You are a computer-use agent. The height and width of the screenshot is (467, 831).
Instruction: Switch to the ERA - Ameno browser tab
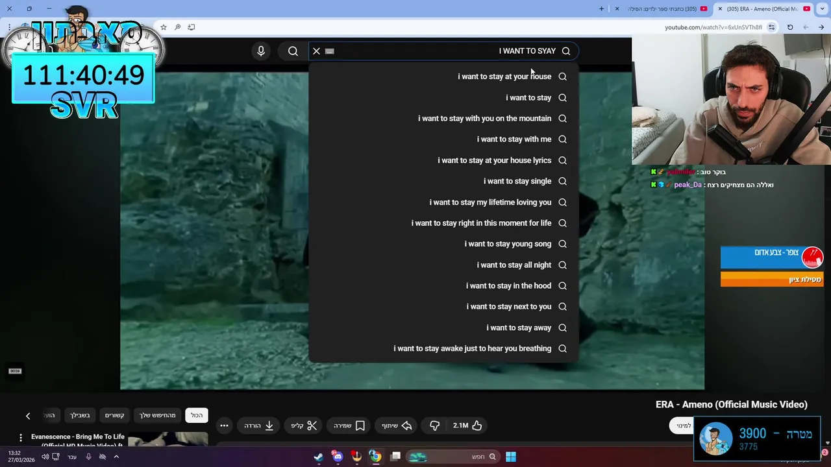pos(763,9)
